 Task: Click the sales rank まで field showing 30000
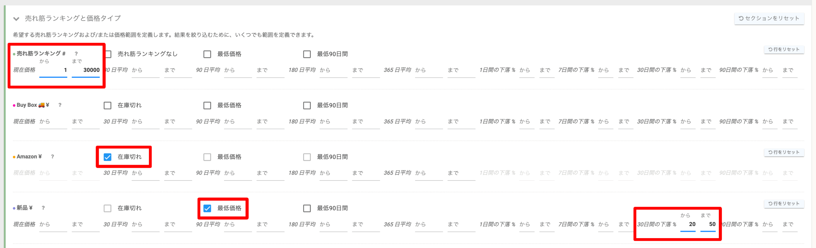pyautogui.click(x=86, y=70)
